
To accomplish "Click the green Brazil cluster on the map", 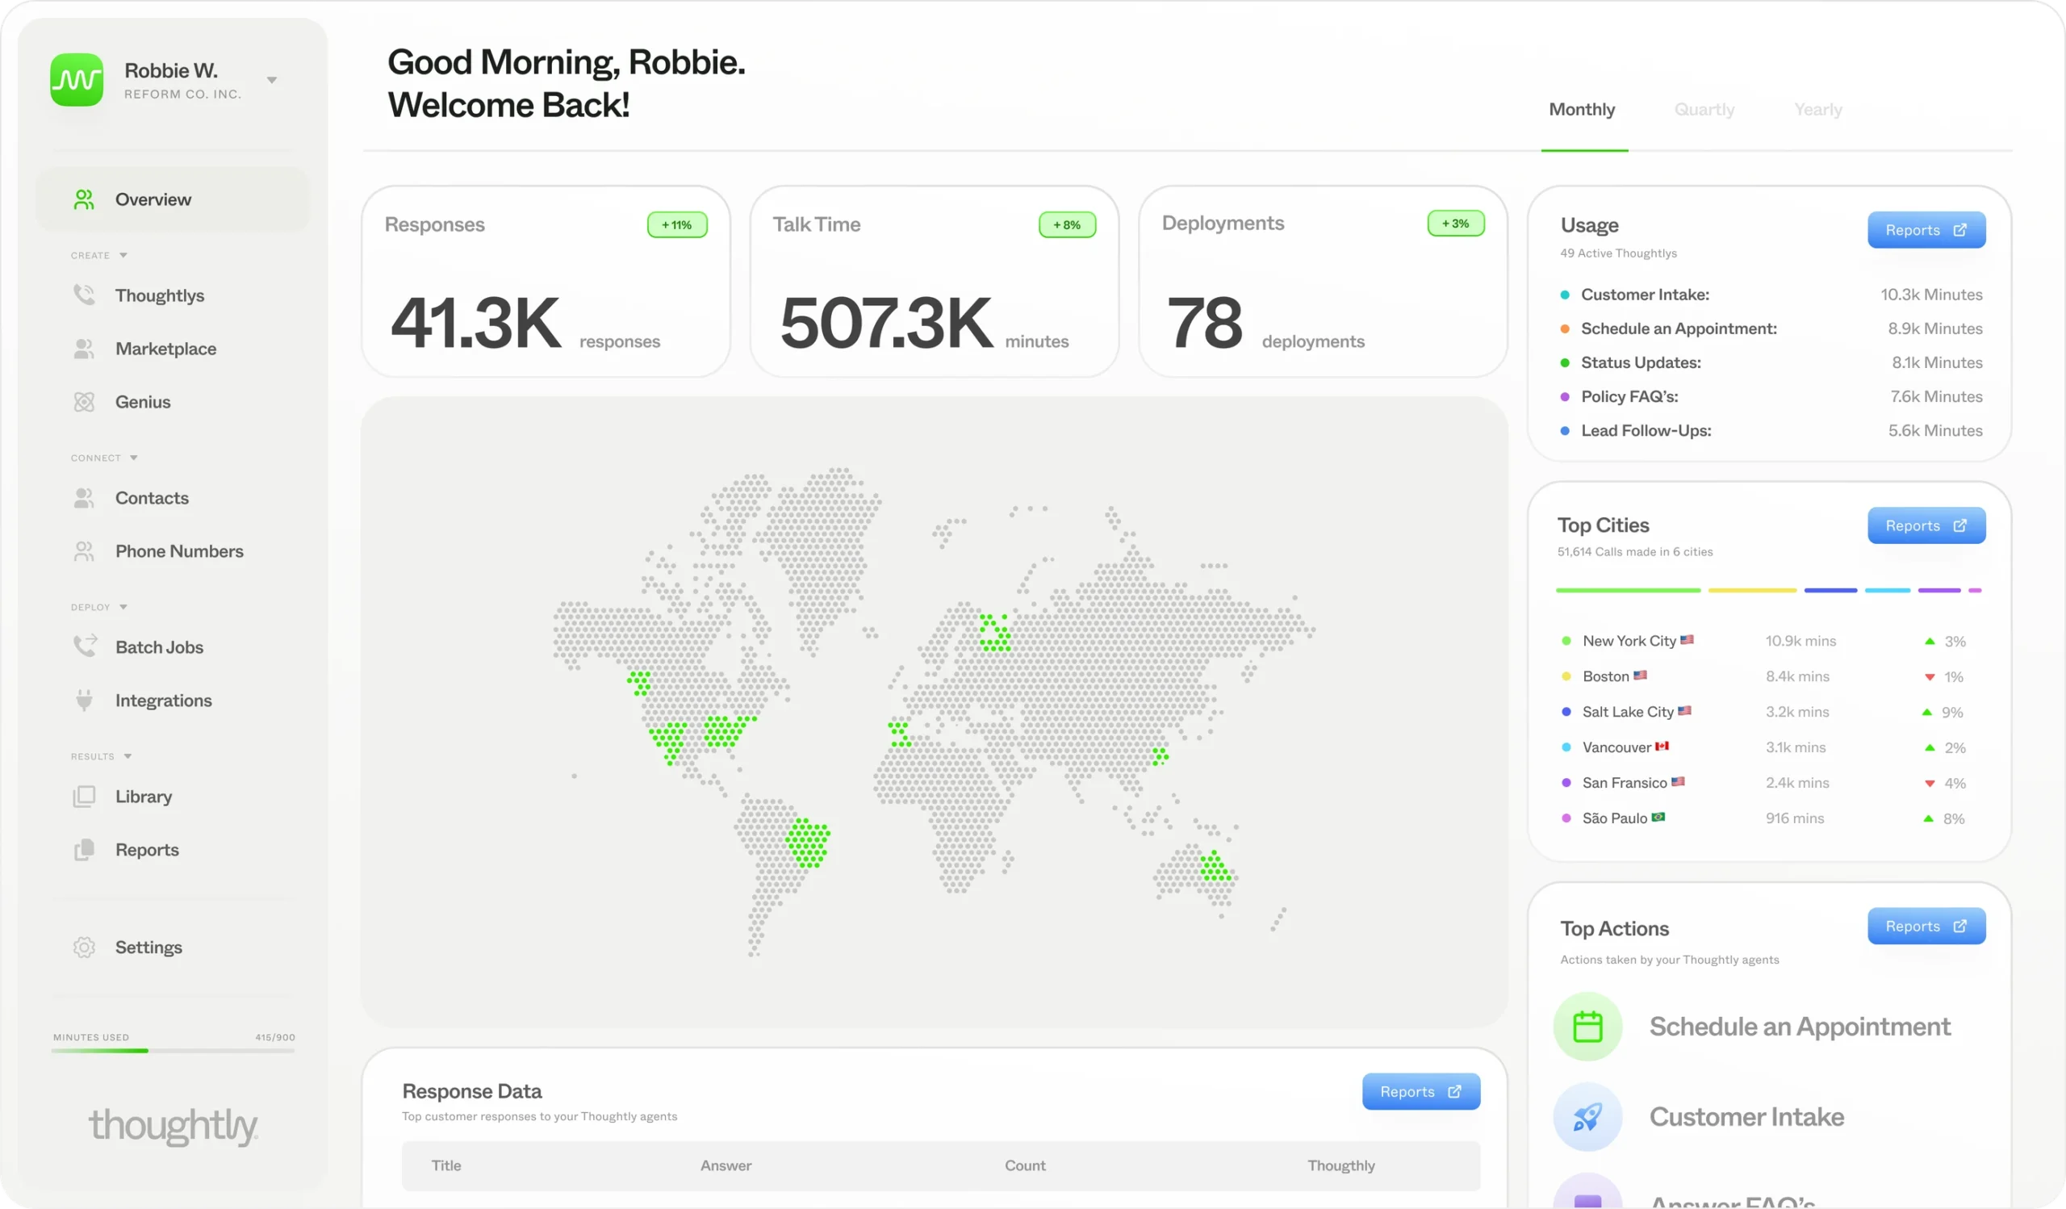I will (x=809, y=843).
